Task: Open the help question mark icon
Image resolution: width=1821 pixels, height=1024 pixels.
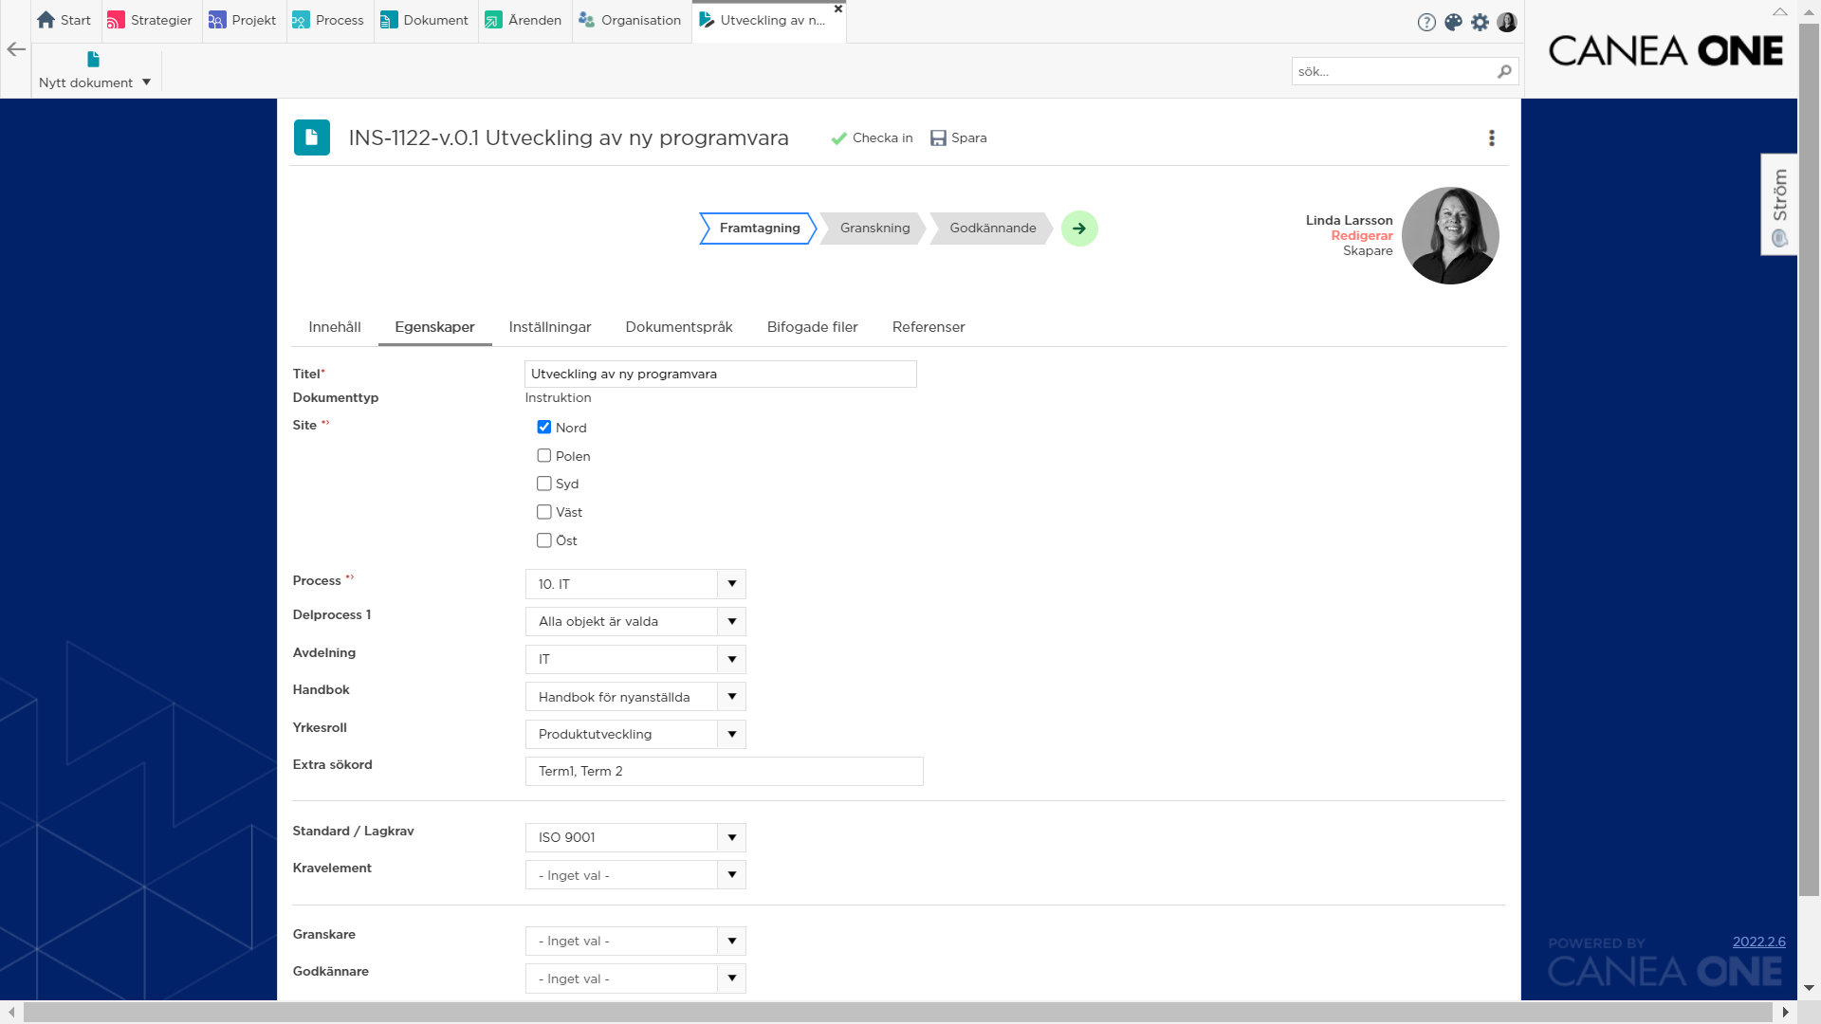Action: (1426, 22)
